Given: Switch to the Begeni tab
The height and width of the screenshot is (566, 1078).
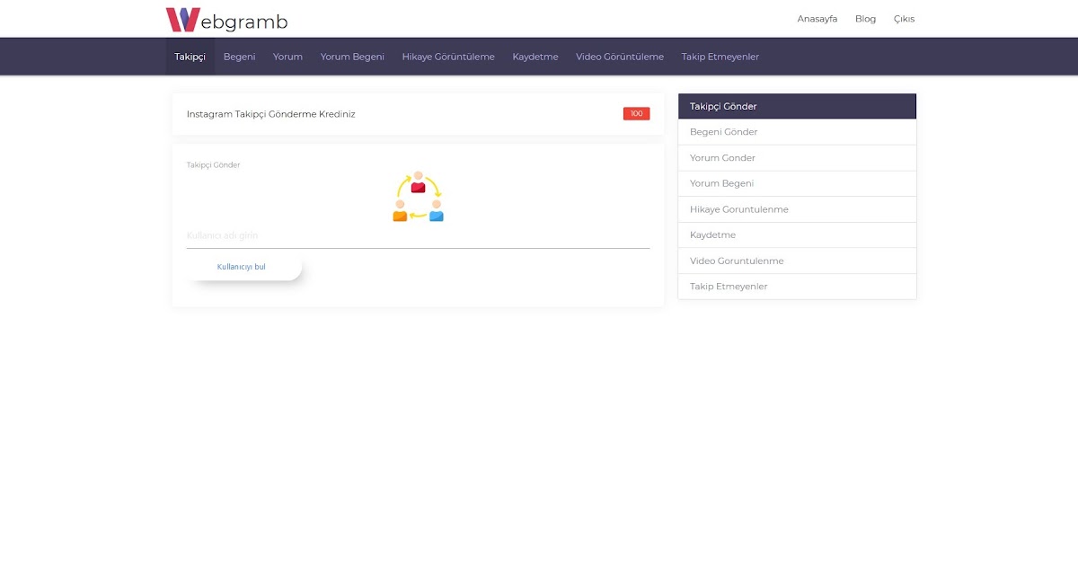Looking at the screenshot, I should click(239, 57).
